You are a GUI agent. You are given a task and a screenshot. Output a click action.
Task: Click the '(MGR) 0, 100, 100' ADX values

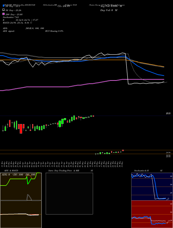pyautogui.click(x=35, y=28)
